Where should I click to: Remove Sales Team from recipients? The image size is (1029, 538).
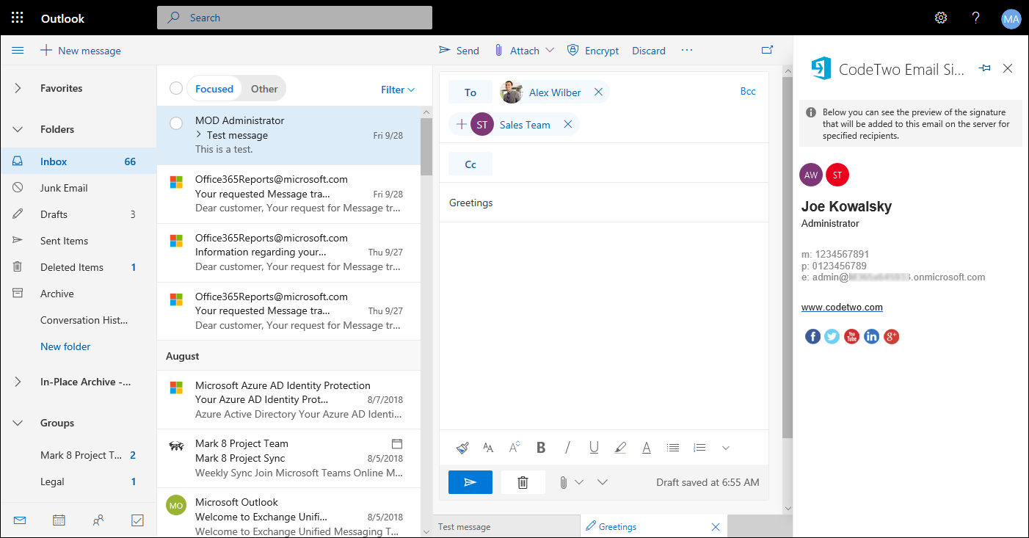(x=567, y=125)
